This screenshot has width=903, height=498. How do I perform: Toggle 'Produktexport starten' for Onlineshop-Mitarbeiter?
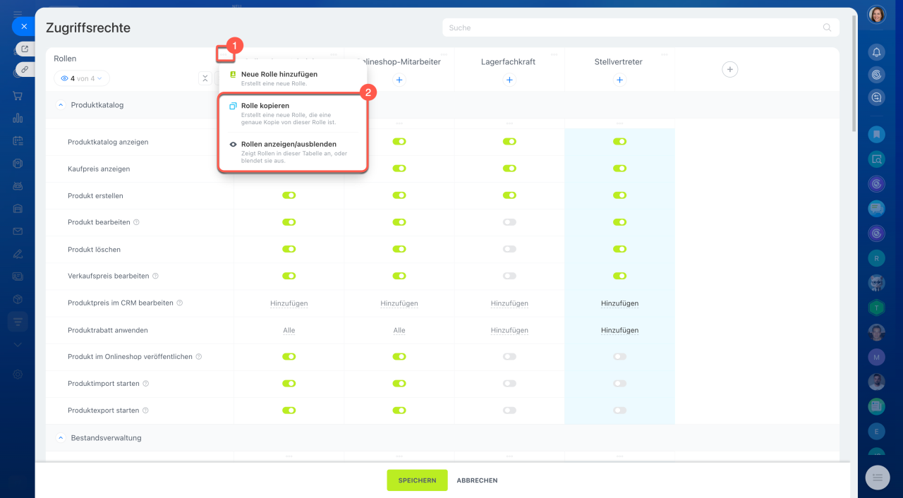(x=399, y=411)
